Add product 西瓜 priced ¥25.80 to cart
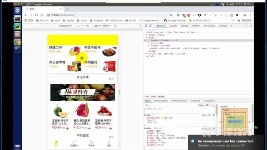267x150 pixels. [68, 129]
